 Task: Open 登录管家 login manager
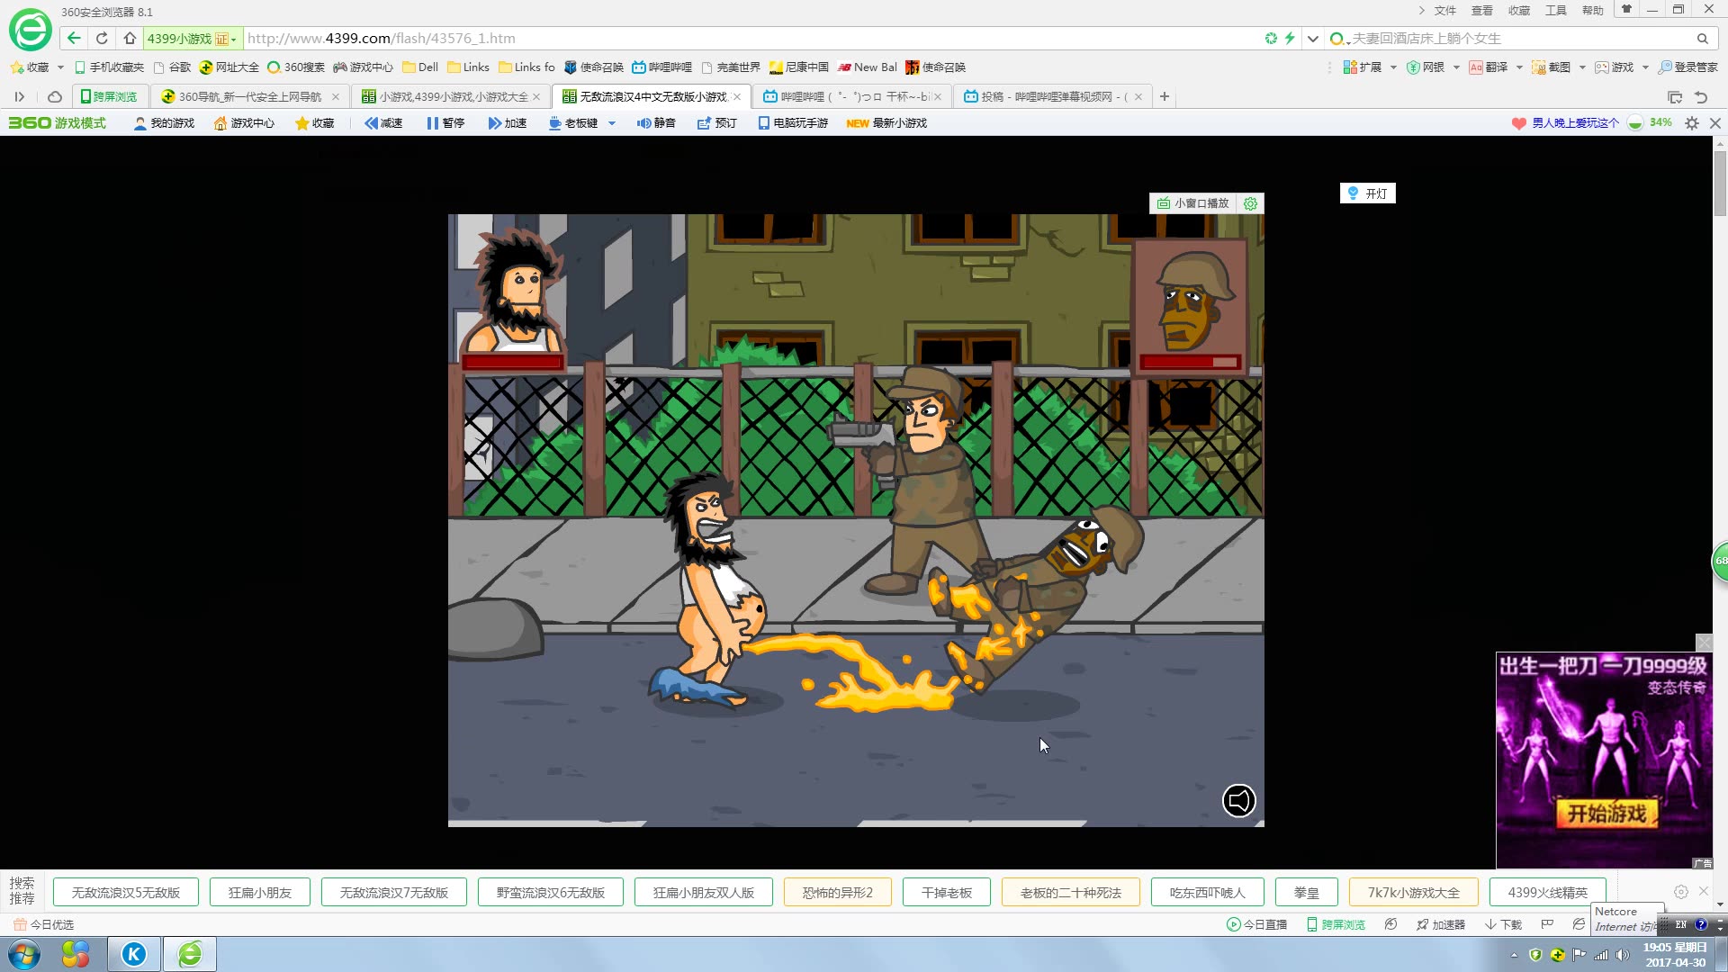pos(1688,67)
